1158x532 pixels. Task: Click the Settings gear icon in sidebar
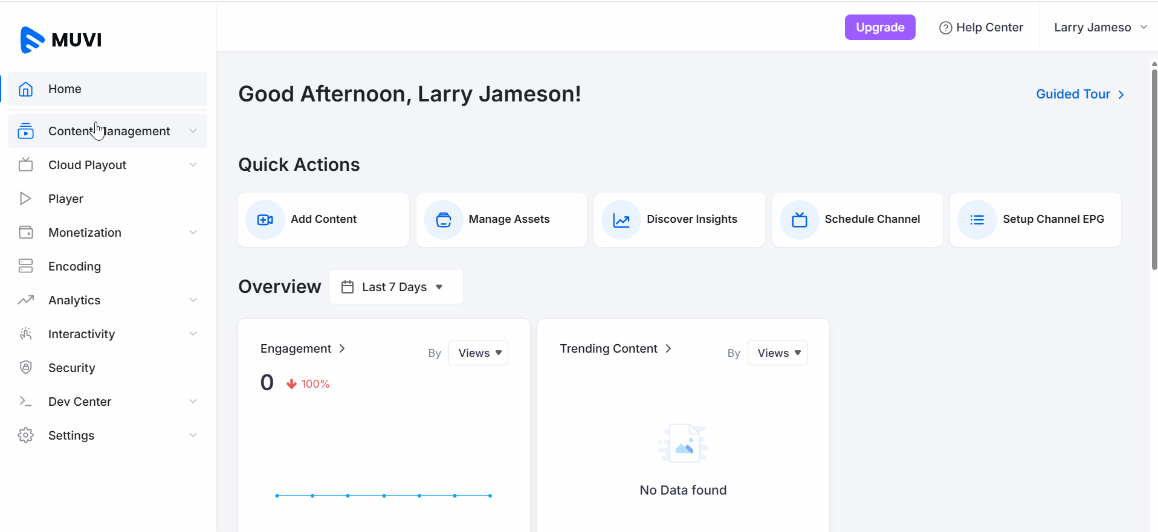coord(25,435)
